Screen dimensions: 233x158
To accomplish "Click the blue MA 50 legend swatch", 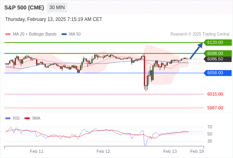I will 64,34.
